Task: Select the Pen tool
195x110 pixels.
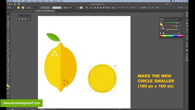Action: 8,24
